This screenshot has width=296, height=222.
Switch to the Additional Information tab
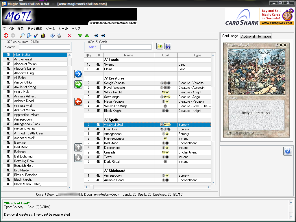pyautogui.click(x=256, y=36)
